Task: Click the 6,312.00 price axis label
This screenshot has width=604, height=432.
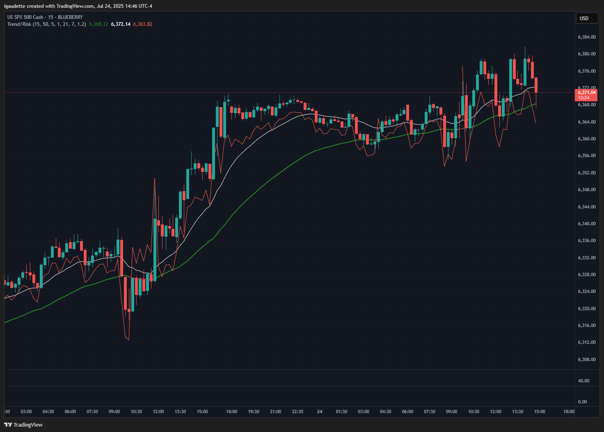Action: click(x=587, y=343)
